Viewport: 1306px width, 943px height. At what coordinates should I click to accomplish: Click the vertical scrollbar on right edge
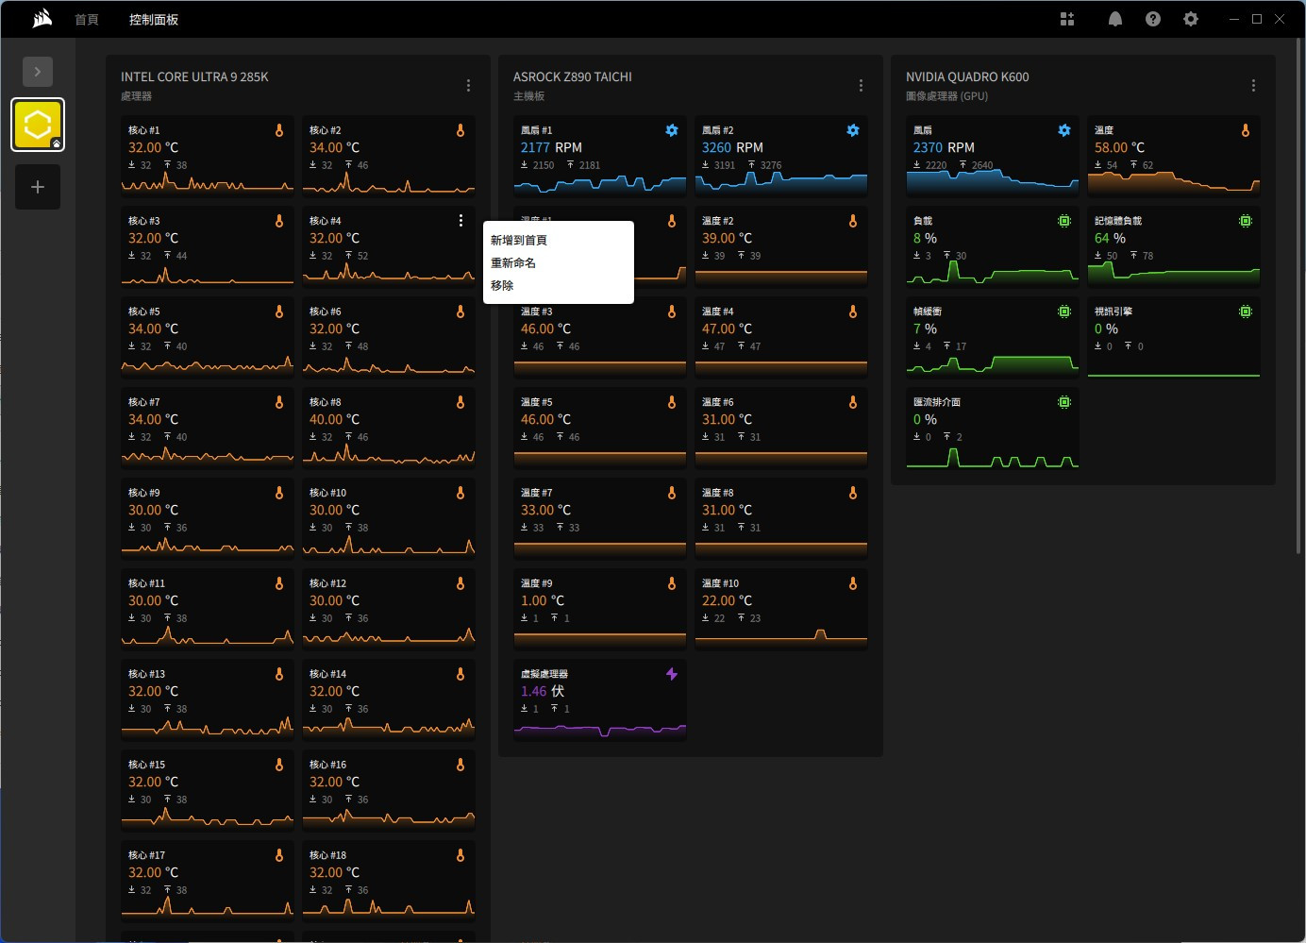(x=1300, y=296)
